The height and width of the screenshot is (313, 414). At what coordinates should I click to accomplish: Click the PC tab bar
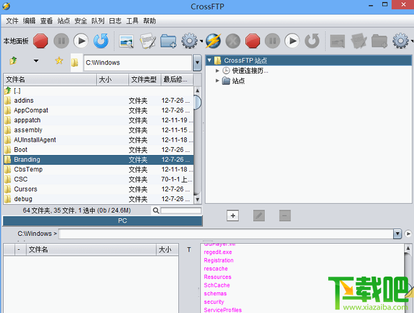point(102,221)
